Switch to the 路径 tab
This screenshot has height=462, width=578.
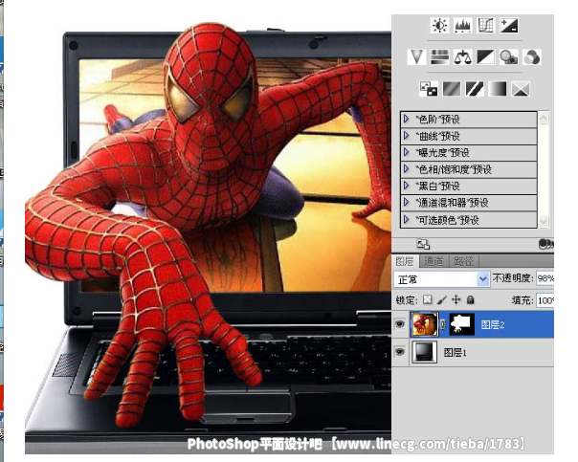pyautogui.click(x=464, y=261)
